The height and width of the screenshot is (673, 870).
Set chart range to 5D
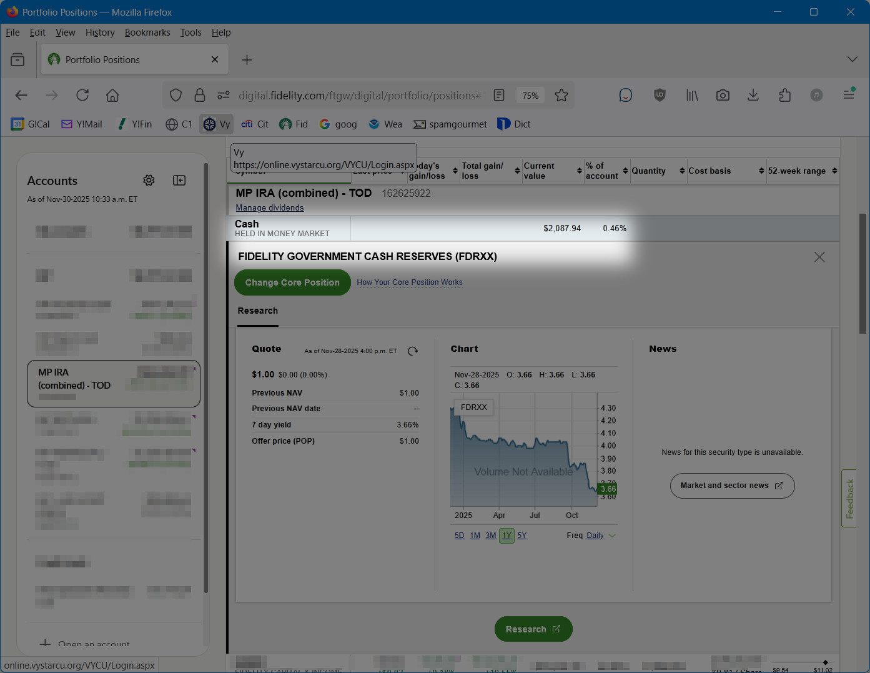(x=460, y=536)
